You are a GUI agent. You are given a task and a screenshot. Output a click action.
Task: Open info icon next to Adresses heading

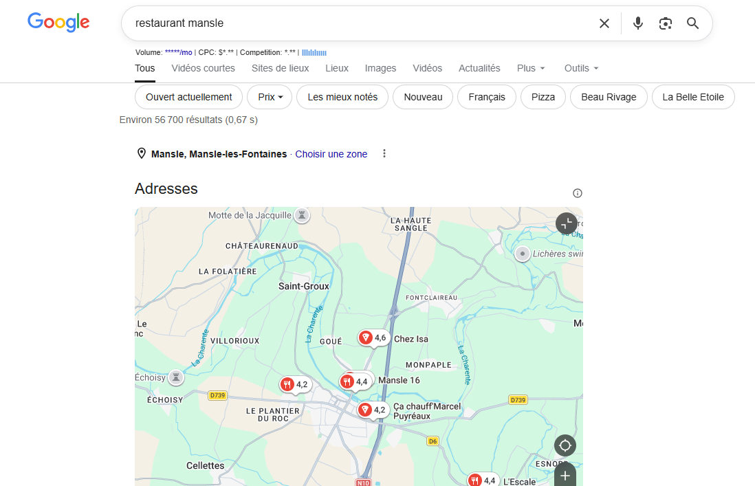tap(578, 193)
